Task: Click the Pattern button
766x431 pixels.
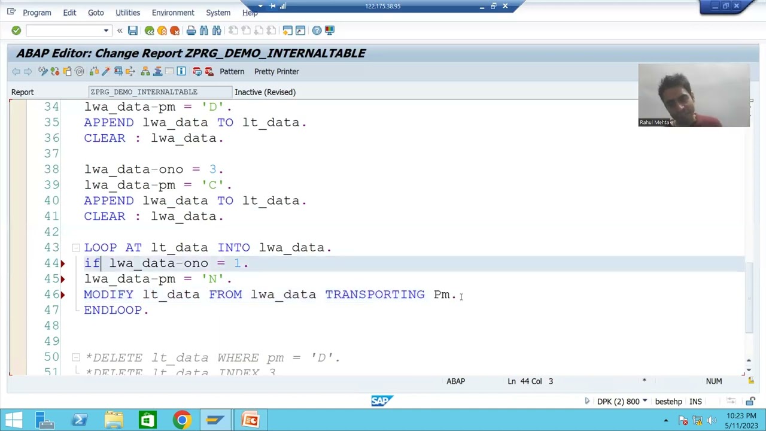Action: pyautogui.click(x=232, y=71)
